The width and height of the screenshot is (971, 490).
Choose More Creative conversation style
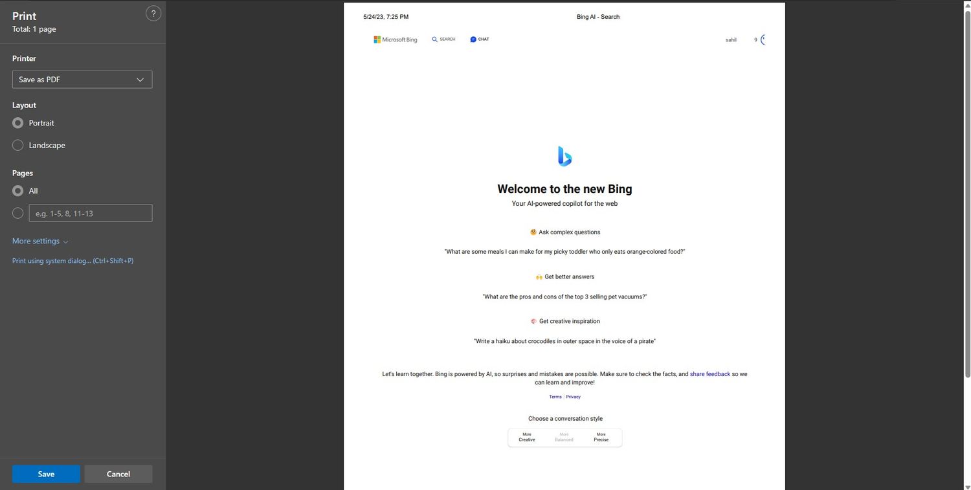coord(527,438)
